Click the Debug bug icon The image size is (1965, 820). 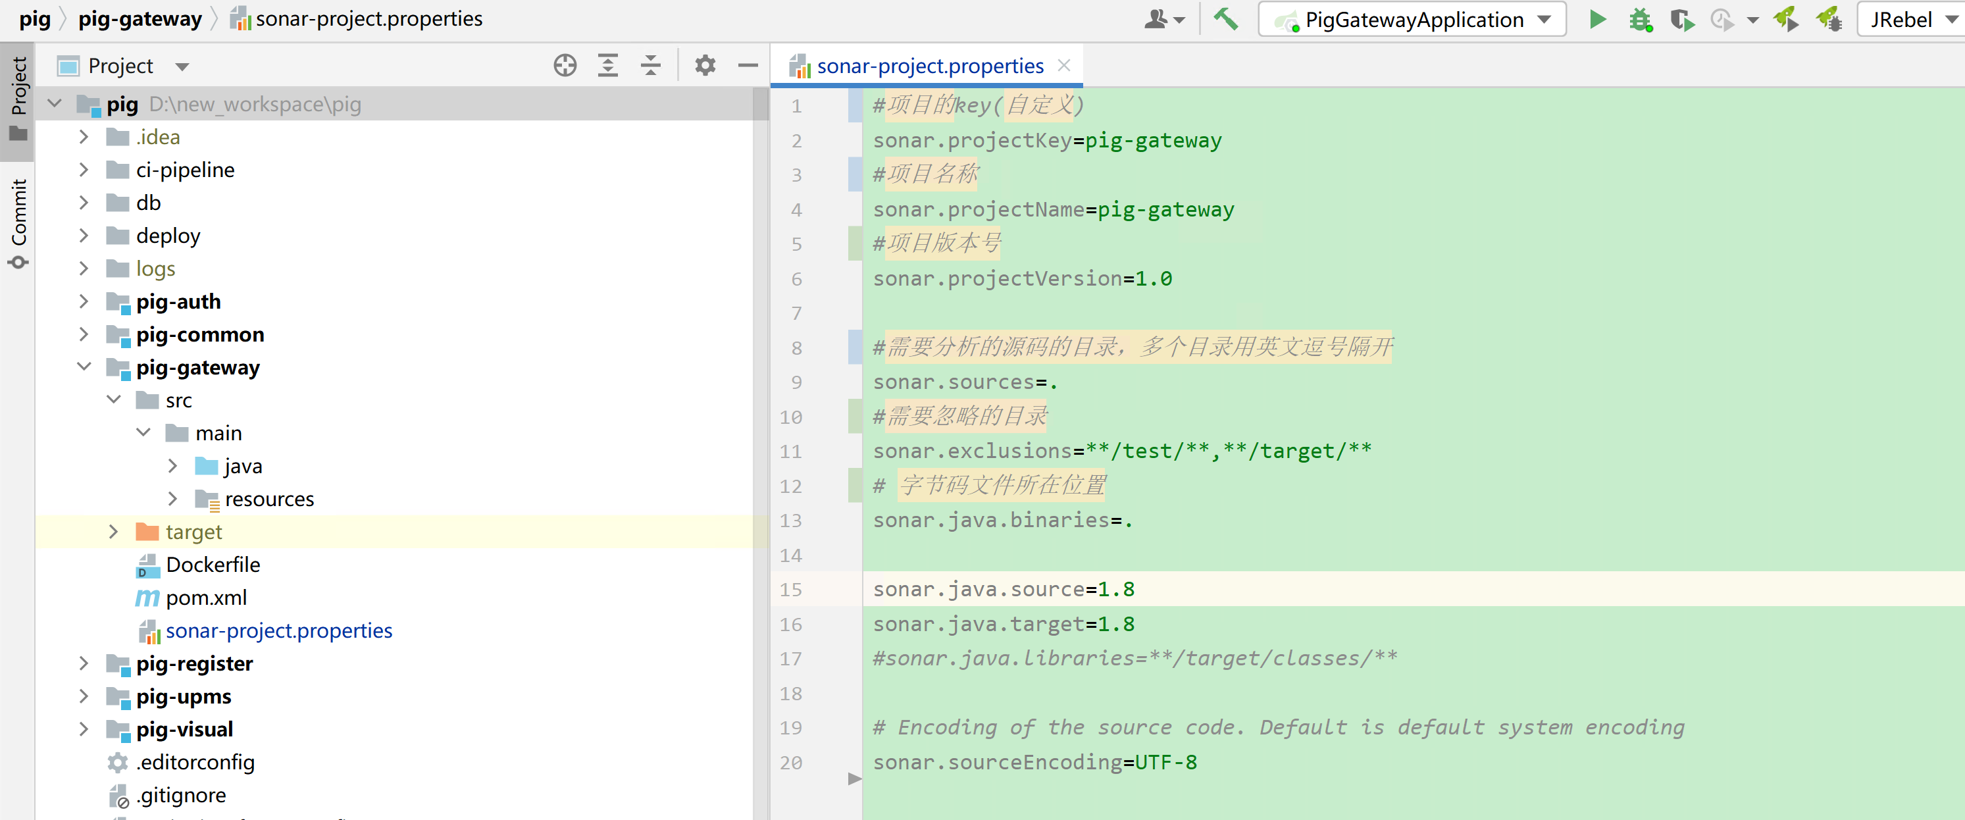[1639, 20]
